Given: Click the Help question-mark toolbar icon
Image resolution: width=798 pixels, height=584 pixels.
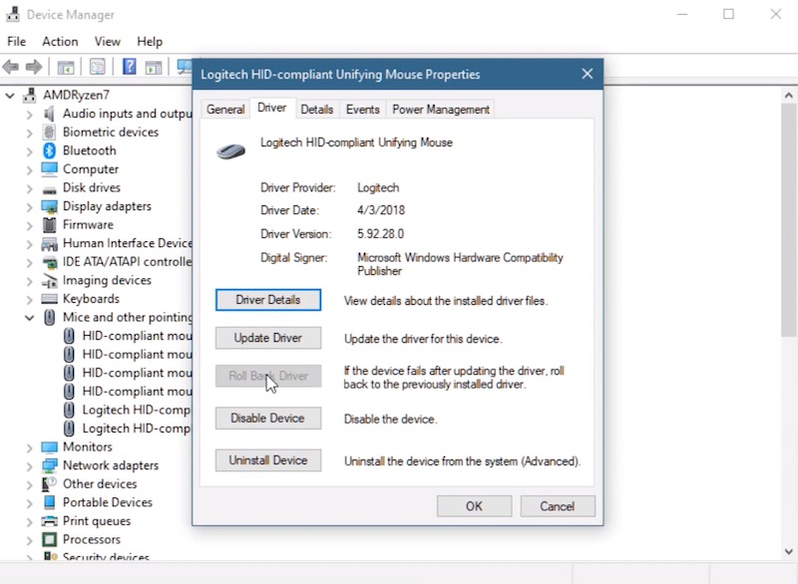Looking at the screenshot, I should click(130, 67).
